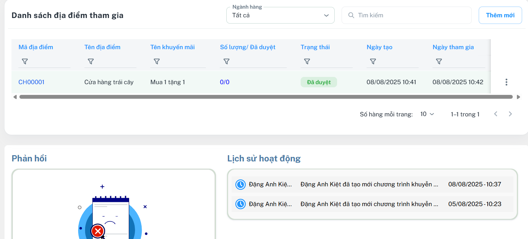
Task: Click filter icon under Ngày tham gia
Action: coord(439,61)
